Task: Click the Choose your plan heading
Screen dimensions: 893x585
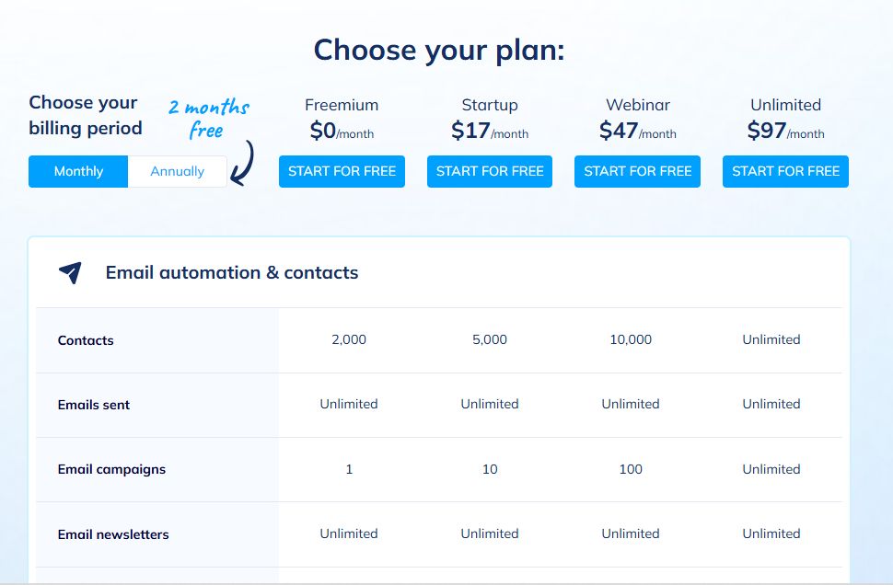Action: (439, 50)
